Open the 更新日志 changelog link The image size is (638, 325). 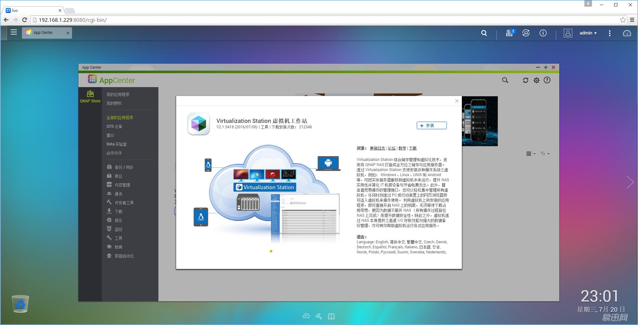[377, 148]
